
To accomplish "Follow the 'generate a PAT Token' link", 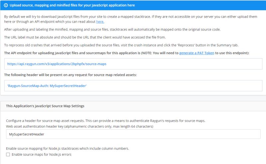I will point(198,53).
